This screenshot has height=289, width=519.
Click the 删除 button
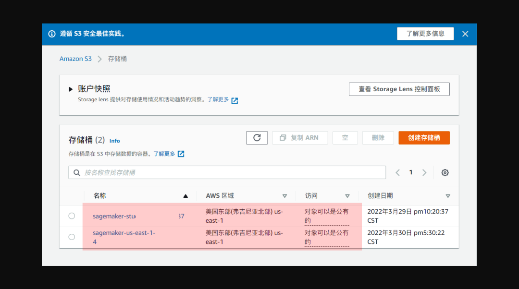coord(378,138)
